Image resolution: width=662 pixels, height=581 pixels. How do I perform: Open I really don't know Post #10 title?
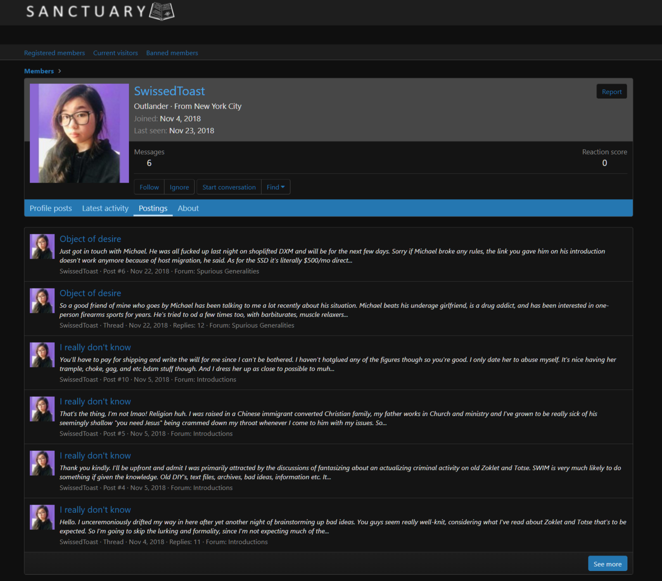coord(95,347)
